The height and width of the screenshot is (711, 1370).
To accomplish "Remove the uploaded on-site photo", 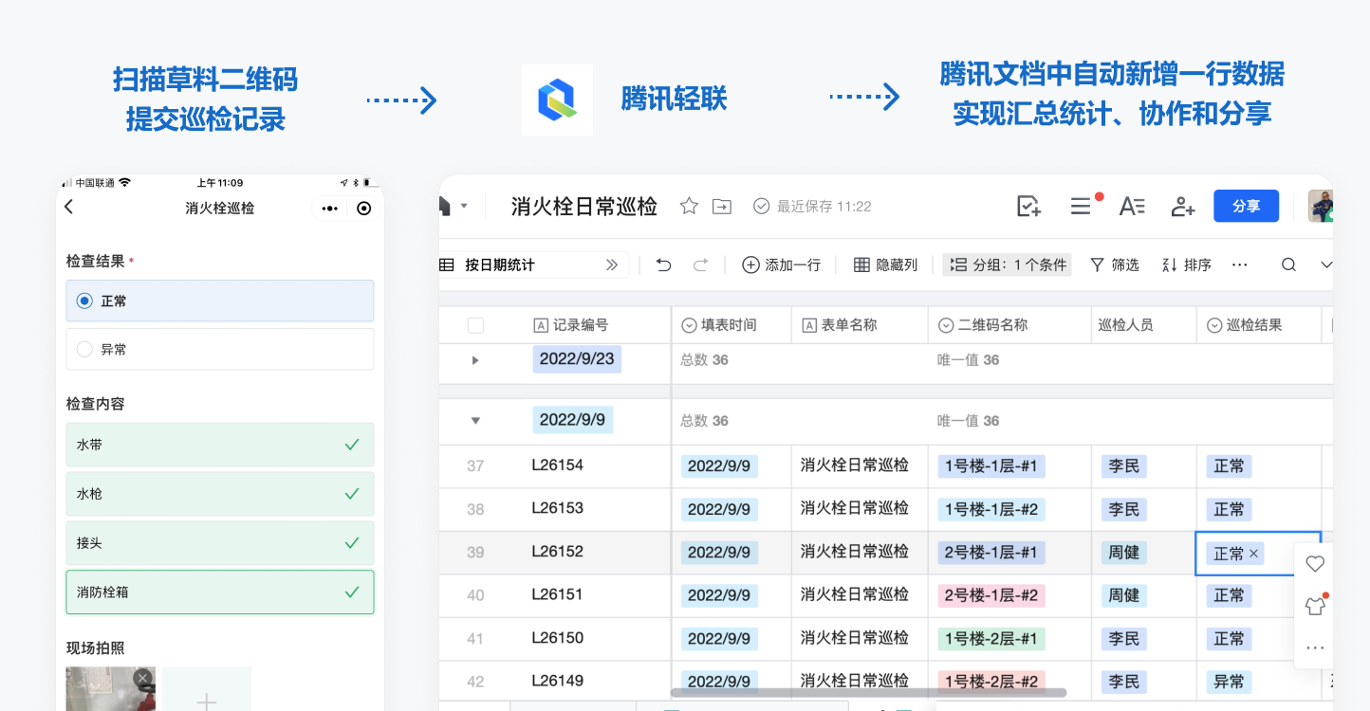I will pos(142,677).
